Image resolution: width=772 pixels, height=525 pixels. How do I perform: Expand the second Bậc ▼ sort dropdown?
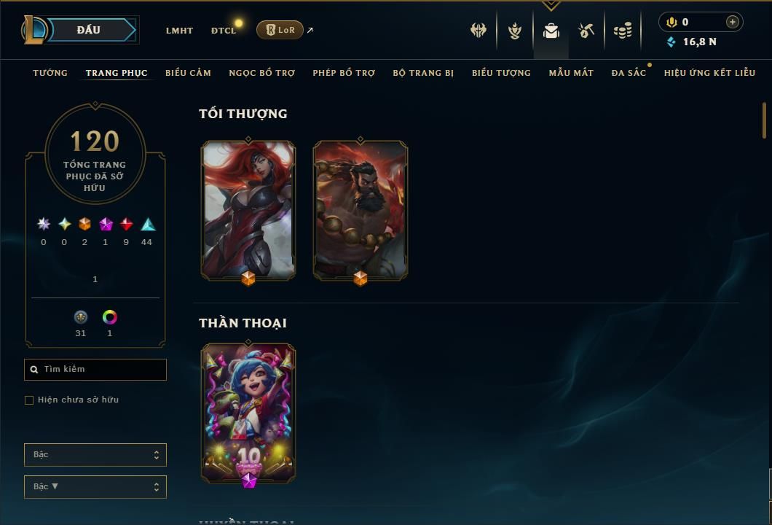click(x=95, y=486)
